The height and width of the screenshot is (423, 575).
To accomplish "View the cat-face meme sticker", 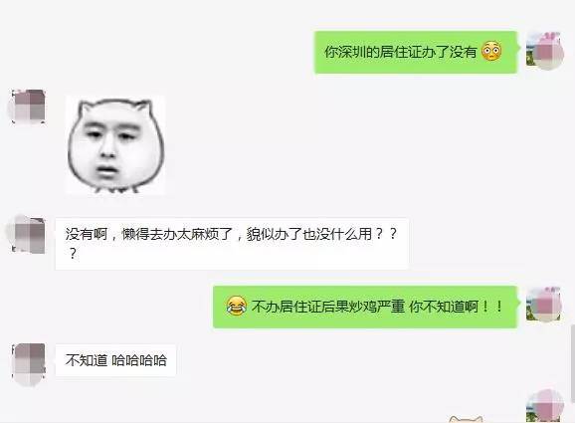I will coord(115,145).
